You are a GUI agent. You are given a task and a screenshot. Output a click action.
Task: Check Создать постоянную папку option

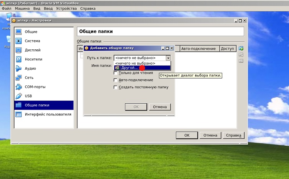click(115, 87)
